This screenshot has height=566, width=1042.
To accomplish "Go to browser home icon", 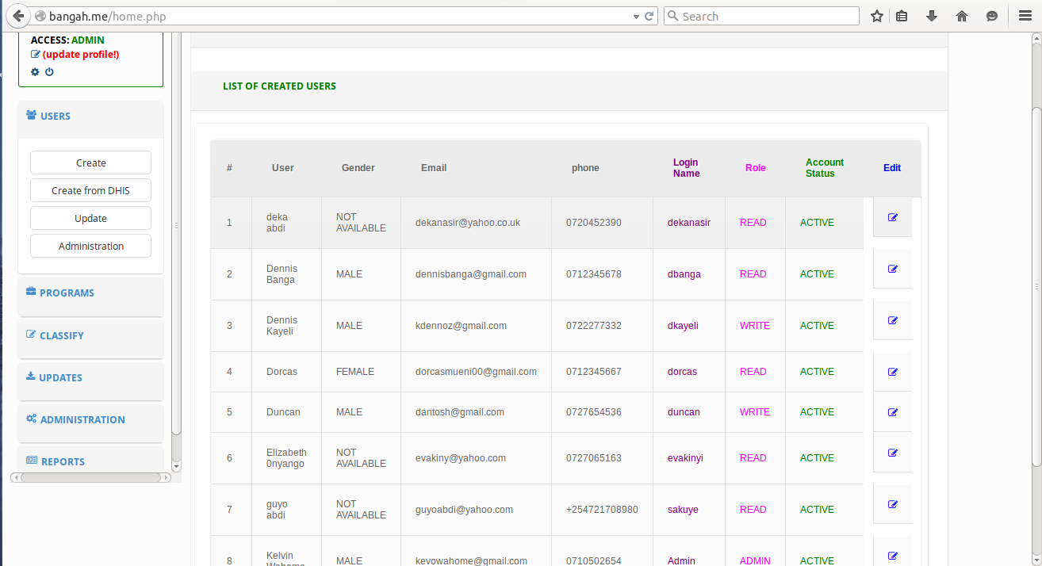I will pyautogui.click(x=962, y=16).
